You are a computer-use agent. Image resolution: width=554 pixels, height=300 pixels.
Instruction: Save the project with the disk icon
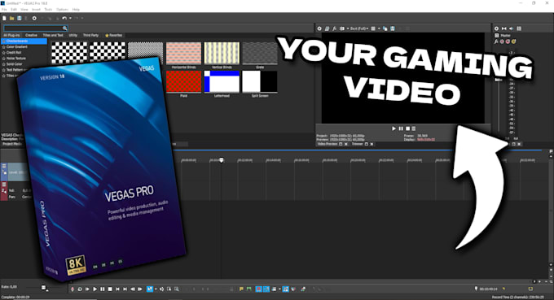tap(19, 18)
